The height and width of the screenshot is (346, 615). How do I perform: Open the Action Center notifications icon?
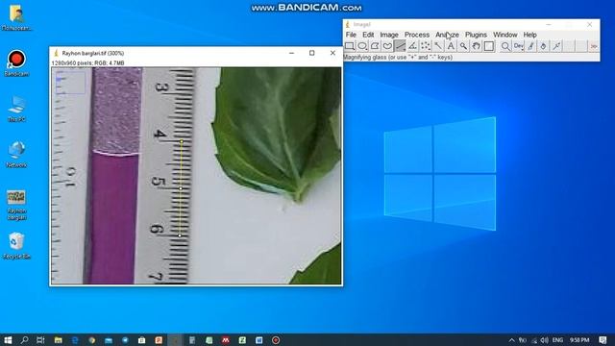[x=603, y=340]
